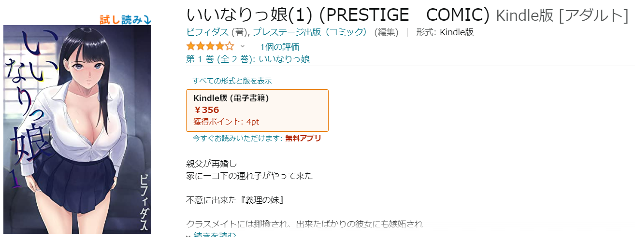Open the book cover thumbnail image
This screenshot has height=237, width=635.
click(x=77, y=129)
